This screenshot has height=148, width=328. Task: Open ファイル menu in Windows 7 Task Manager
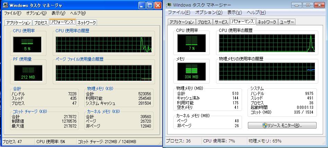click(x=179, y=12)
